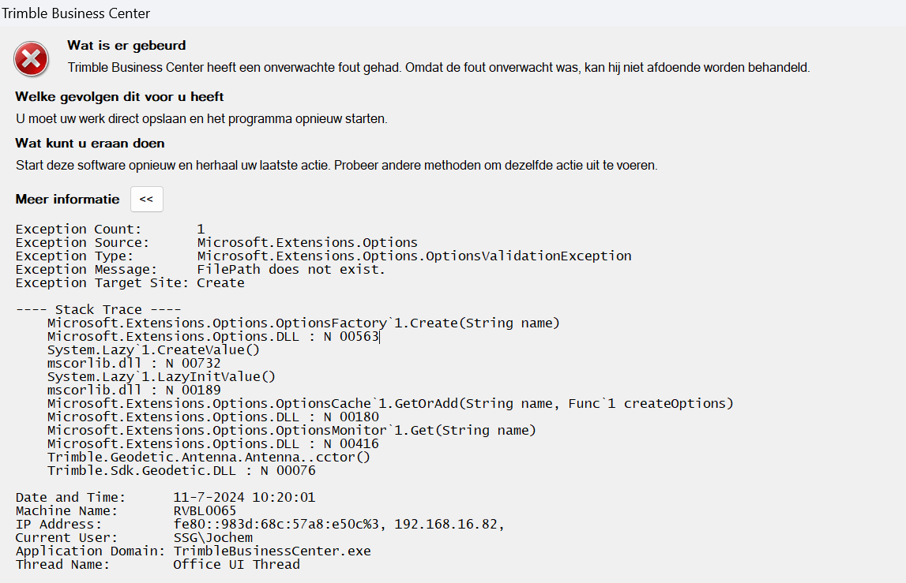Click the 'Meer informatie' label

coord(67,200)
